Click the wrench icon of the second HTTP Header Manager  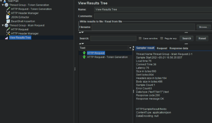click(8, 33)
